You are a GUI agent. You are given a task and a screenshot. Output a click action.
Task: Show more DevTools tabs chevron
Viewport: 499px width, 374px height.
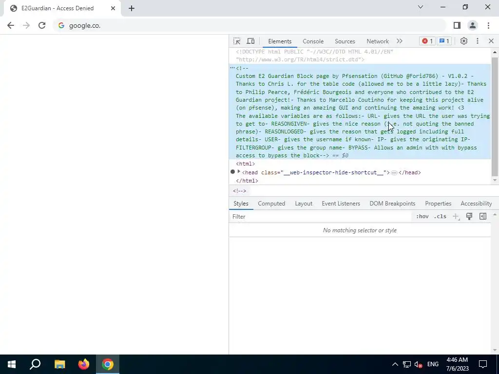(x=400, y=41)
